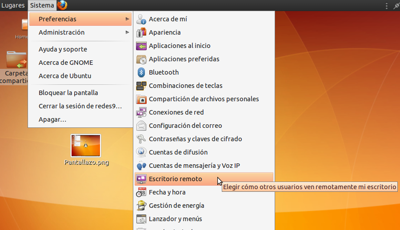400x230 pixels.
Task: Open Conexiones de red
Action: 204,112
